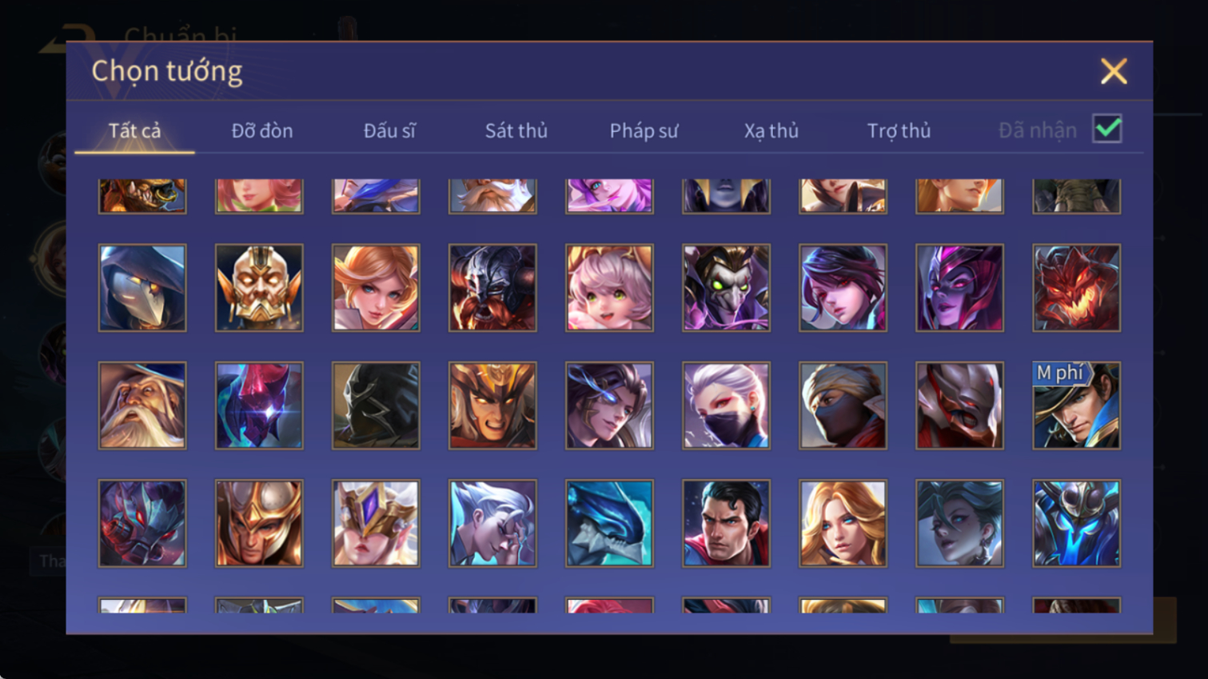1208x679 pixels.
Task: Open the Sát thủ tab
Action: pos(516,130)
